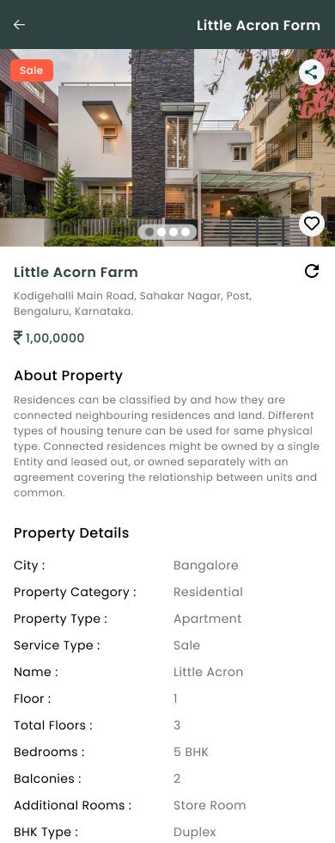Select the first image carousel dot

(149, 232)
